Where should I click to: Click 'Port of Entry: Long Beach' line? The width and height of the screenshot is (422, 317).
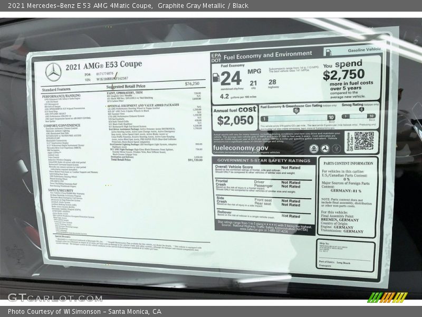click(334, 262)
